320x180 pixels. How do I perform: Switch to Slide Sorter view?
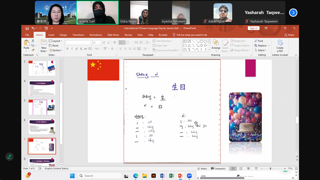(x=241, y=168)
